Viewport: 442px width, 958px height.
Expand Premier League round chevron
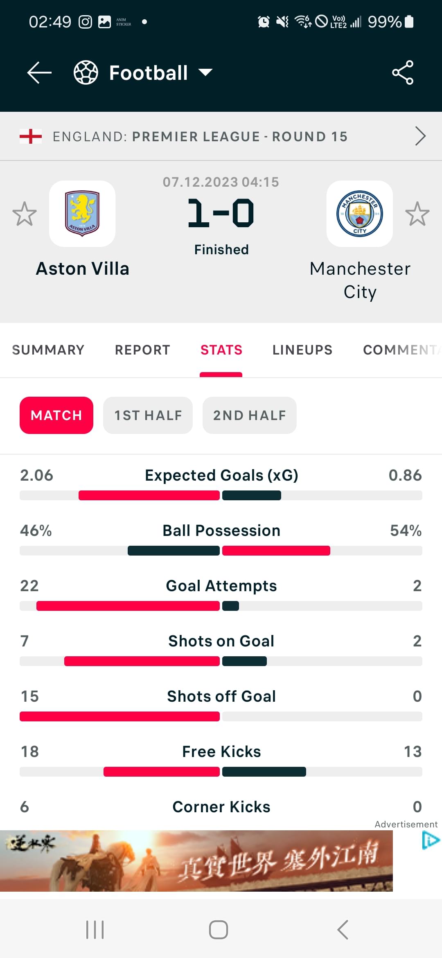coord(420,136)
